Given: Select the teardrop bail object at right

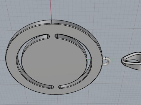Looking at the screenshot, I should (x=131, y=61).
